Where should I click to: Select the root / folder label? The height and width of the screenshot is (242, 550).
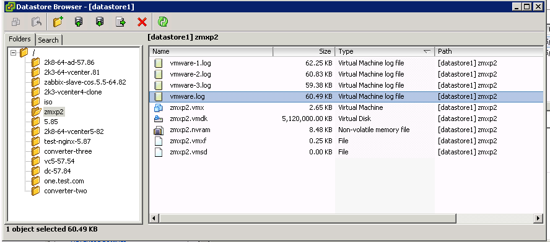[33, 53]
